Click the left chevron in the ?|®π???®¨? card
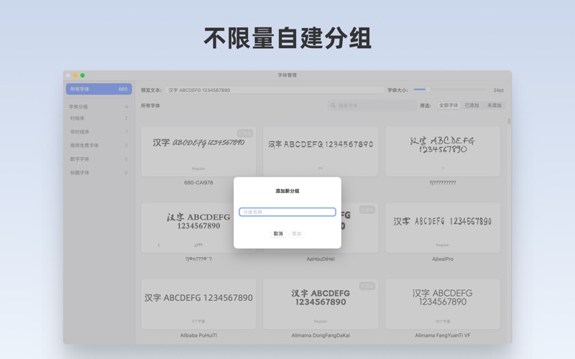575x359 pixels. [x=159, y=245]
